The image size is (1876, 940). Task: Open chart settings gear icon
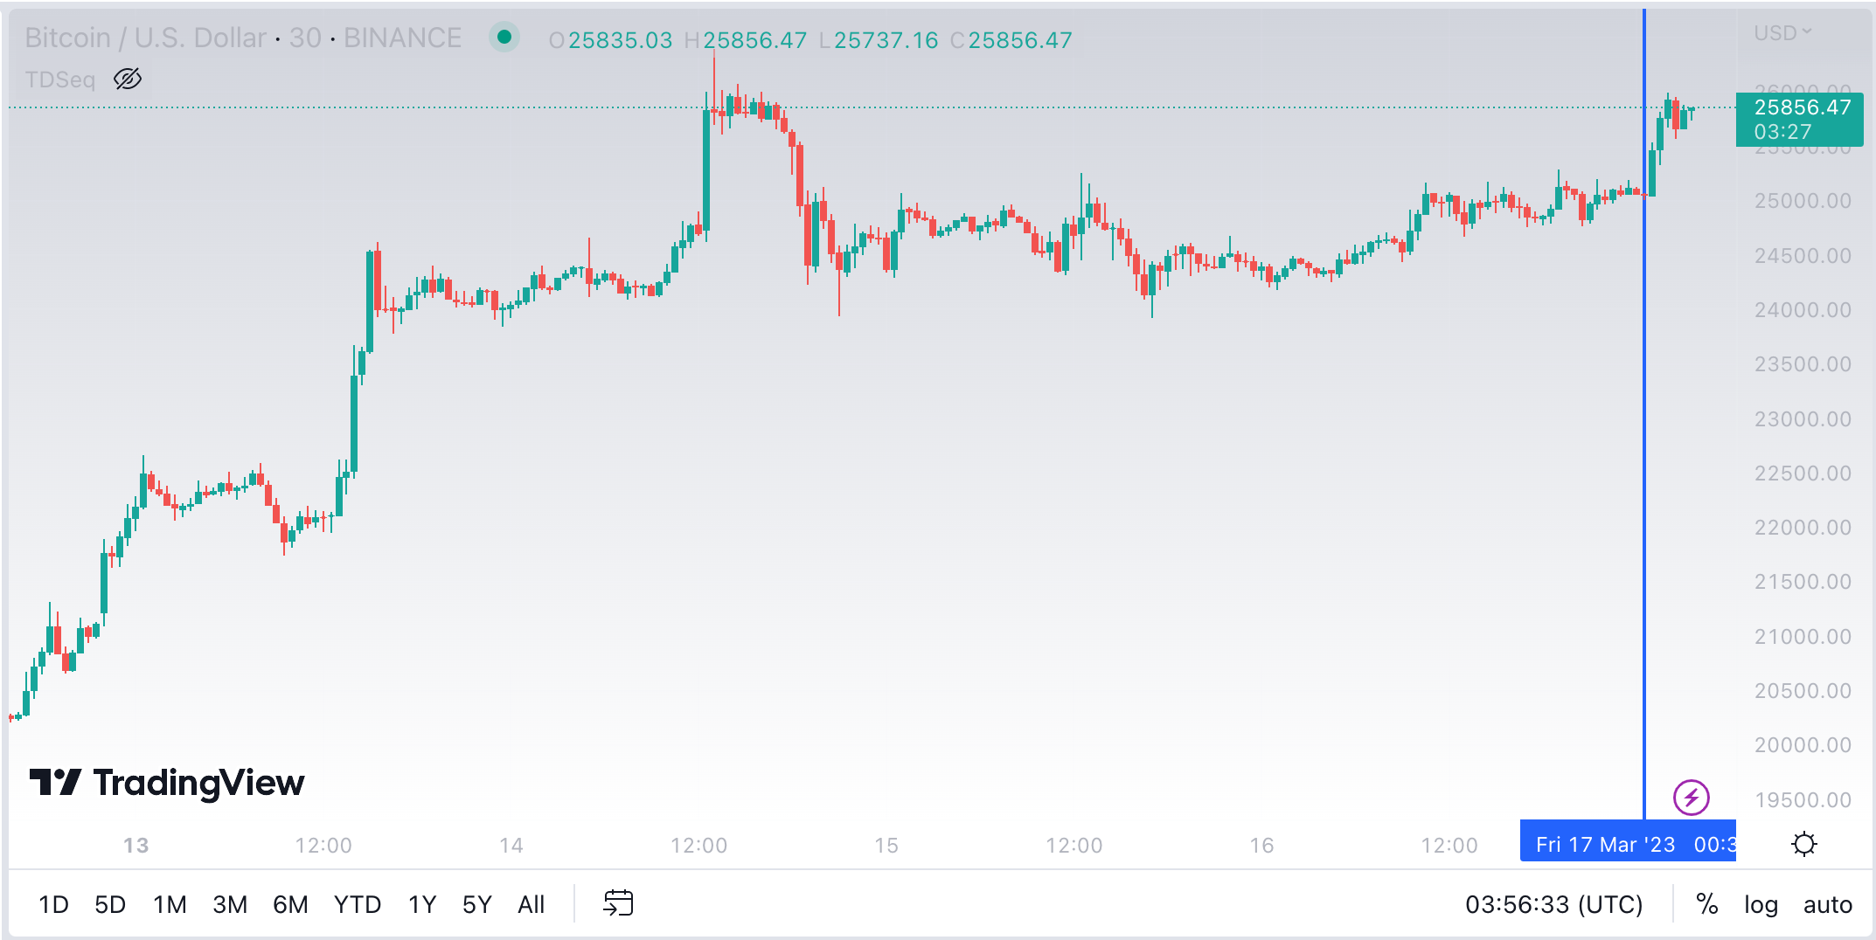click(x=1803, y=844)
